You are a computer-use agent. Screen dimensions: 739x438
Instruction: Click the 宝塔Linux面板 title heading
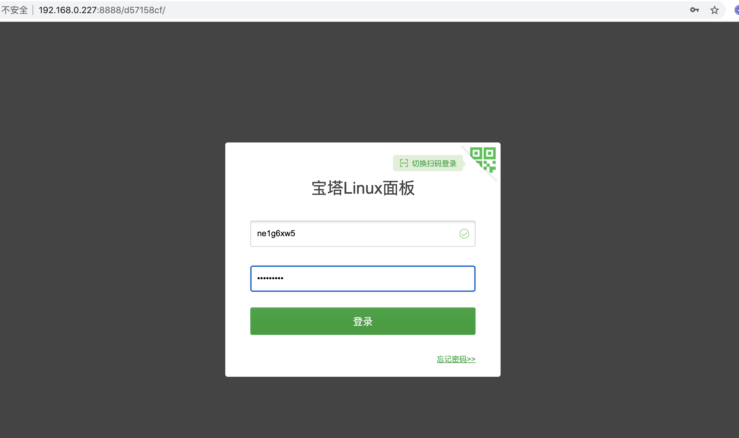pyautogui.click(x=363, y=188)
